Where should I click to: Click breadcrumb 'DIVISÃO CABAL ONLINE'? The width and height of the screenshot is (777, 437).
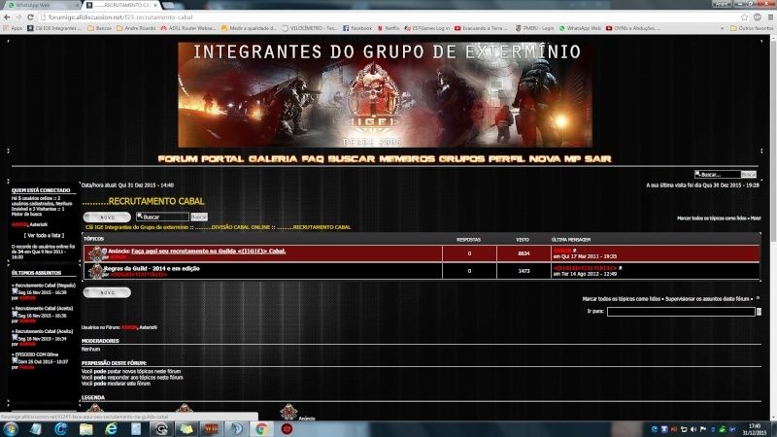tap(232, 227)
